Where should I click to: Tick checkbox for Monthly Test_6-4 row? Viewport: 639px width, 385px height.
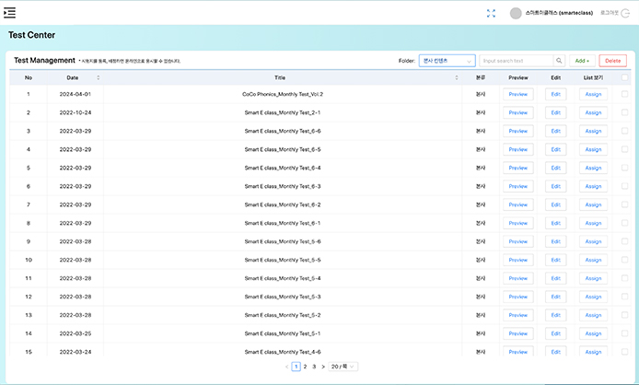pos(625,168)
